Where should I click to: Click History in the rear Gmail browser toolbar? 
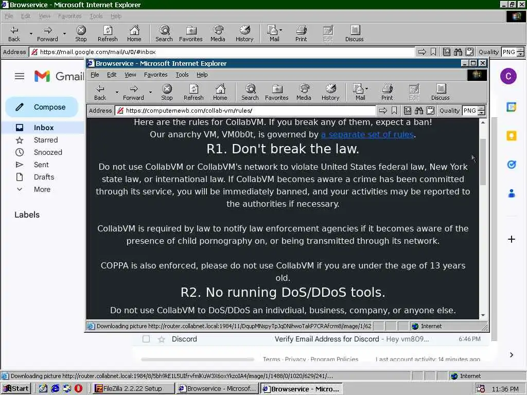pos(244,33)
